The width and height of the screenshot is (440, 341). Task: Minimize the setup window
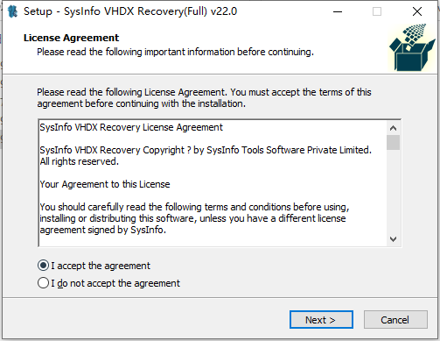338,11
